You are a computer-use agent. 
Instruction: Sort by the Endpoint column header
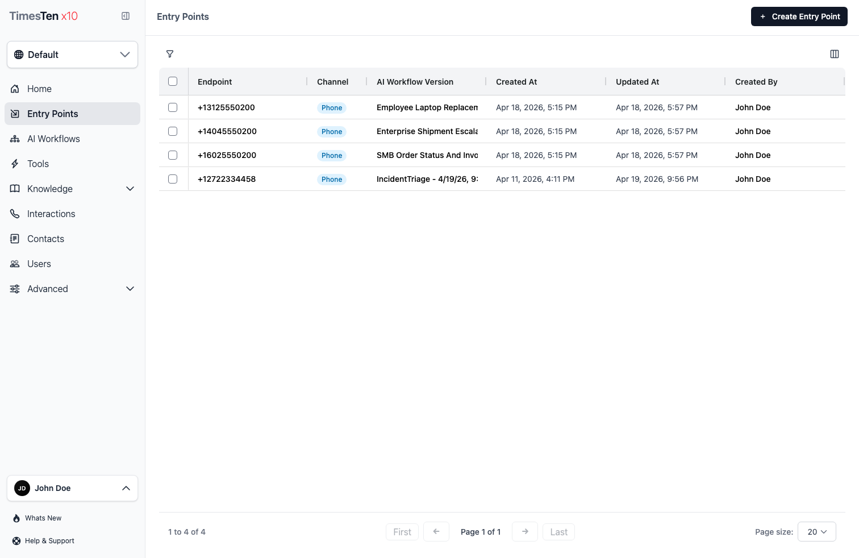pos(215,82)
